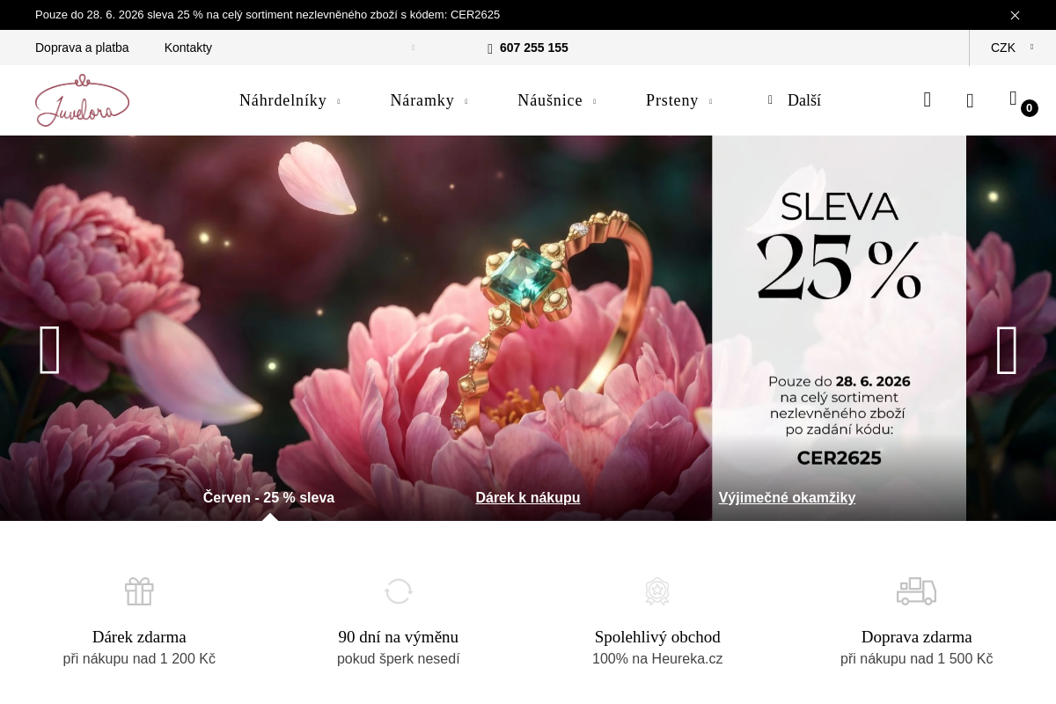Expand the Náhrdelníky submenu arrow
Screen dimensions: 1056x704
[x=339, y=102]
